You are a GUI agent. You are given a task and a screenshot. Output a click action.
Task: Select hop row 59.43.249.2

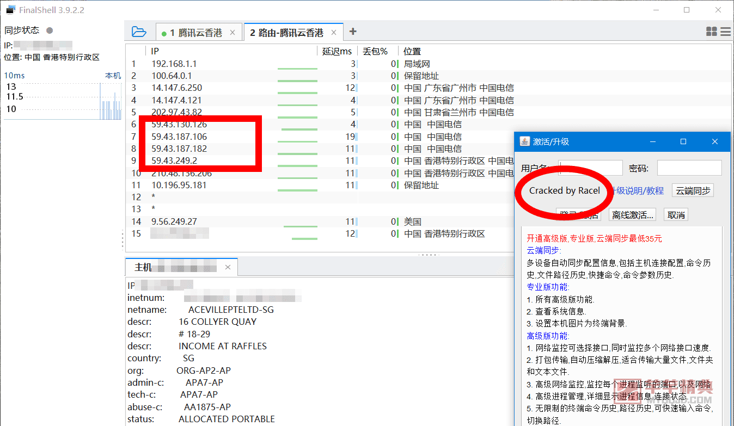coord(320,160)
